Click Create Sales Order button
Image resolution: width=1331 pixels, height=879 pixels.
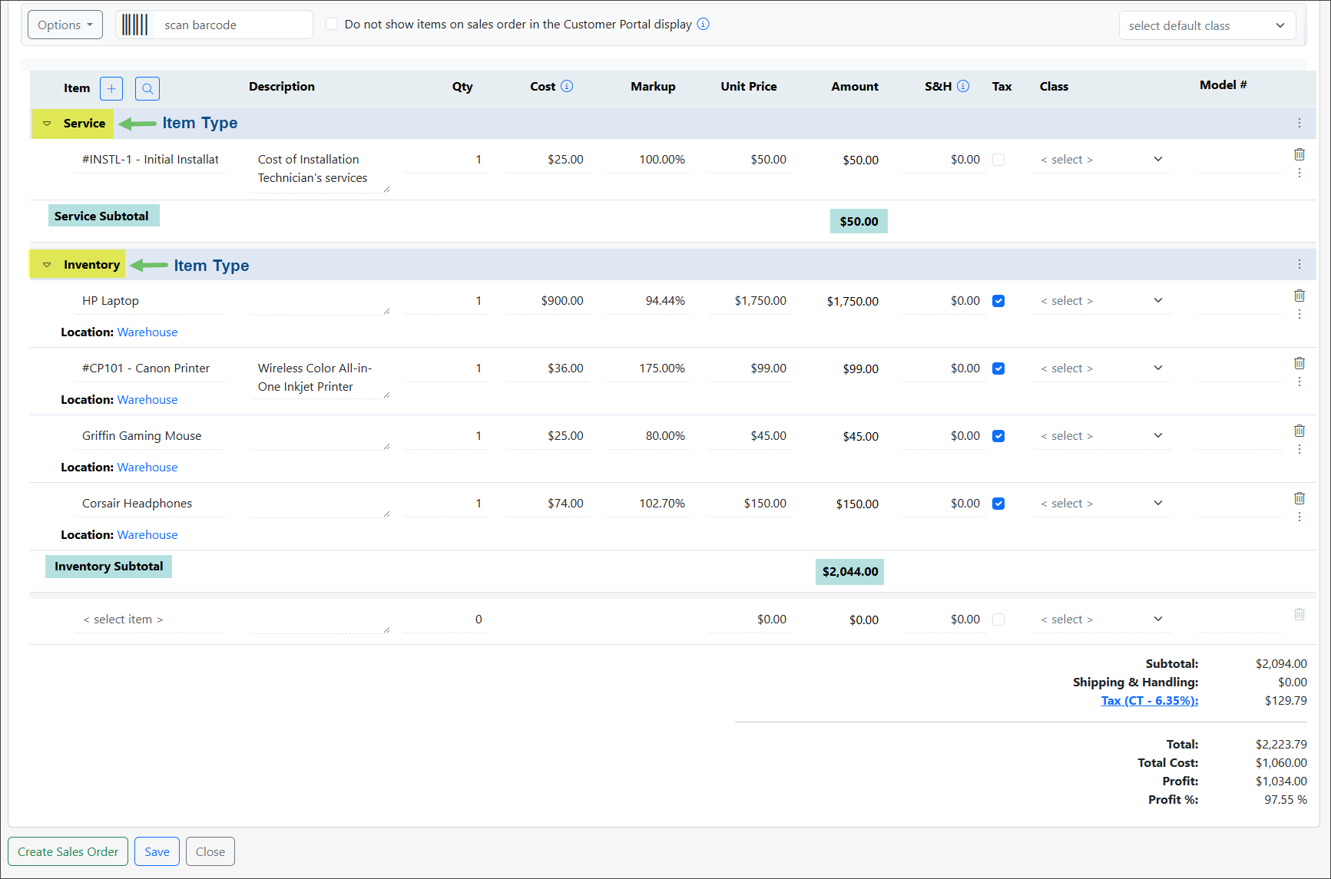tap(68, 851)
